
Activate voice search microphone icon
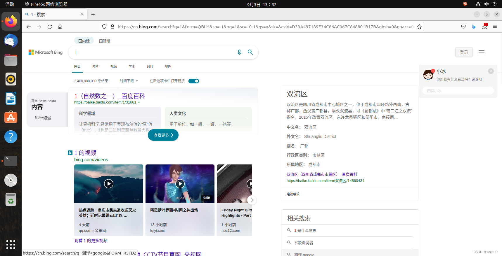pos(239,52)
